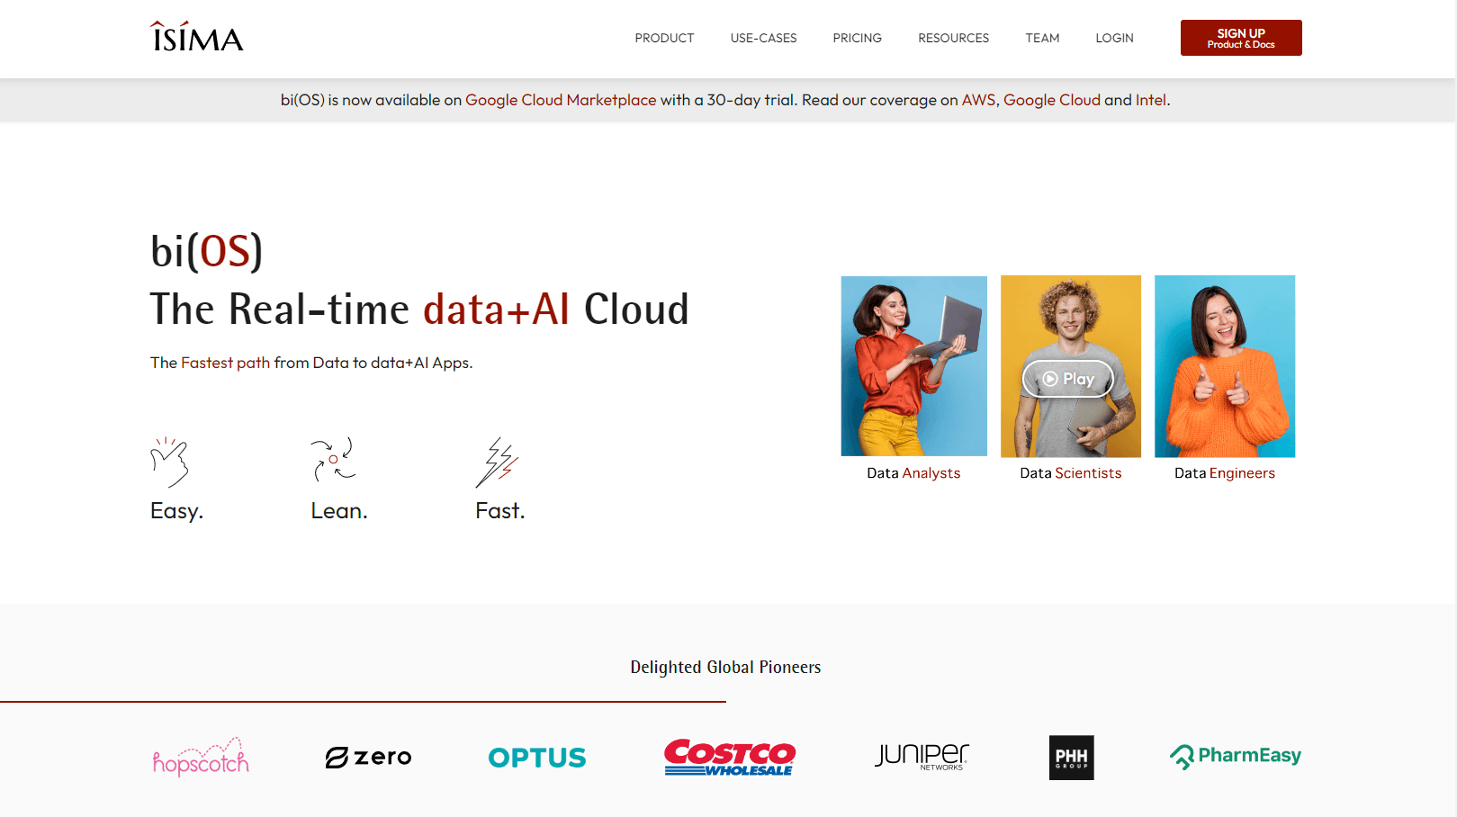
Task: Follow the Google Cloud Marketplace link
Action: point(561,100)
